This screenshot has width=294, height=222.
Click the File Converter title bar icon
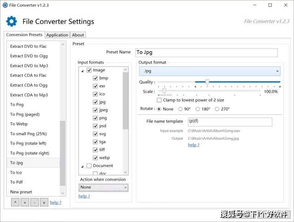click(5, 5)
